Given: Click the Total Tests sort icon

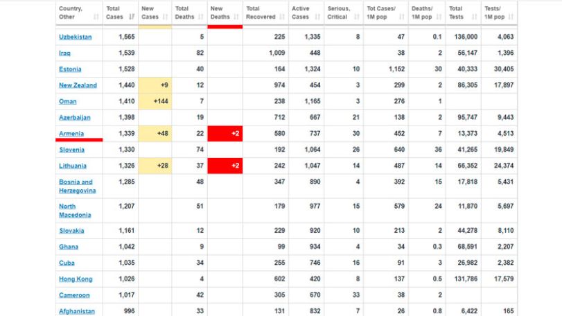Looking at the screenshot, I should (475, 17).
